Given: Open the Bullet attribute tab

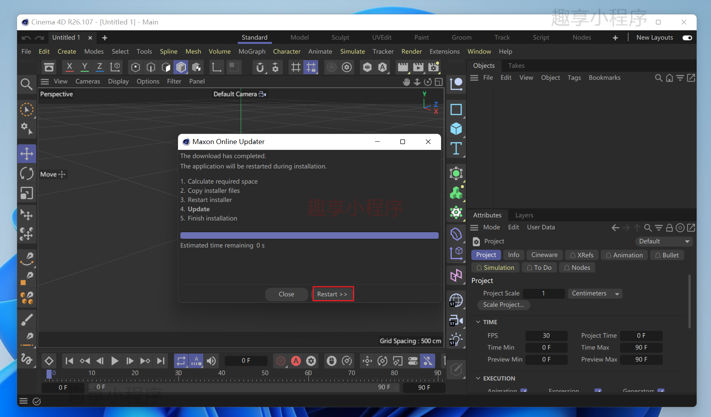Looking at the screenshot, I should click(667, 255).
